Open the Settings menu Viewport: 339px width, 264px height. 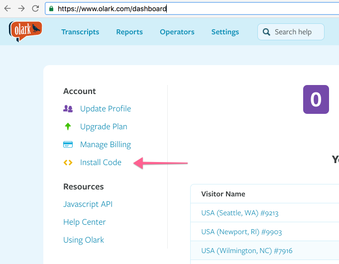point(225,32)
